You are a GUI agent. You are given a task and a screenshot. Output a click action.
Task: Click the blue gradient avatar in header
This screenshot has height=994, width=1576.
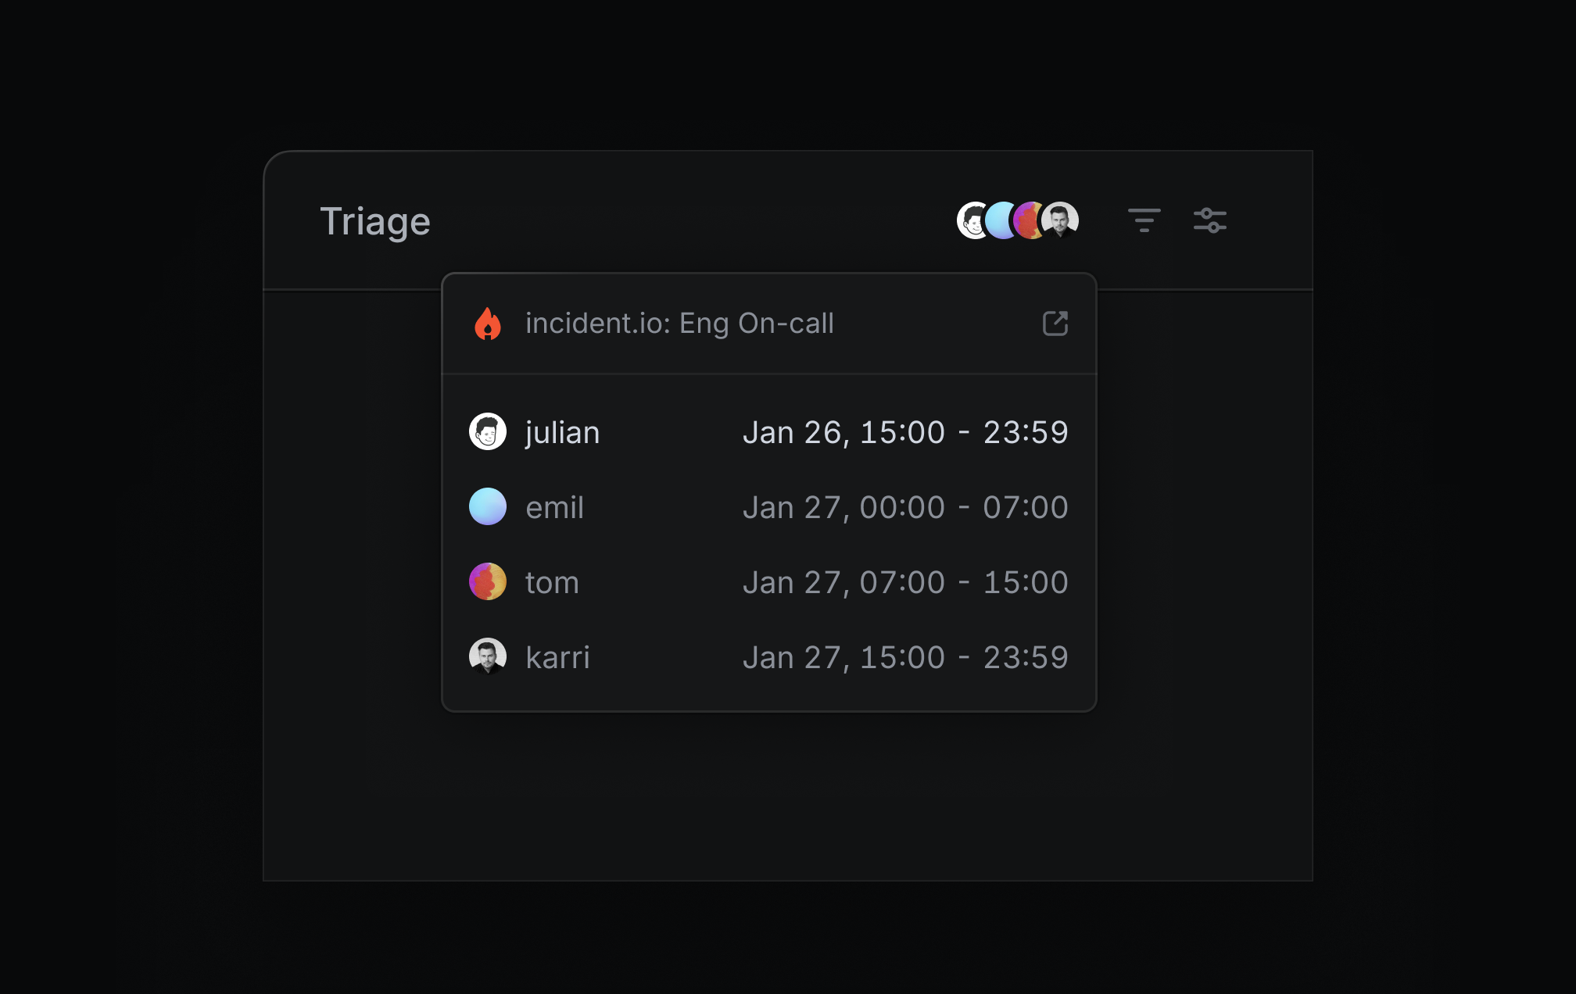tap(999, 220)
